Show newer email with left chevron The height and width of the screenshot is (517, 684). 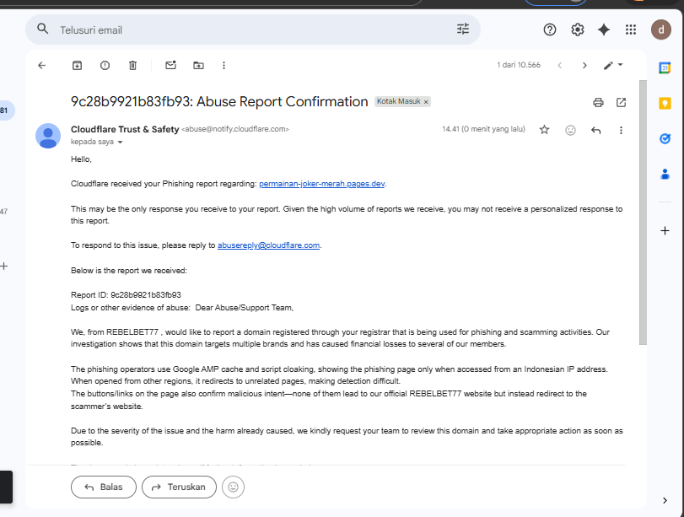(560, 66)
